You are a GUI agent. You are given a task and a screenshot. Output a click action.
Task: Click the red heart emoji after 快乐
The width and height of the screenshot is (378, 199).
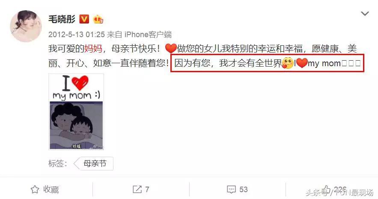pos(171,49)
